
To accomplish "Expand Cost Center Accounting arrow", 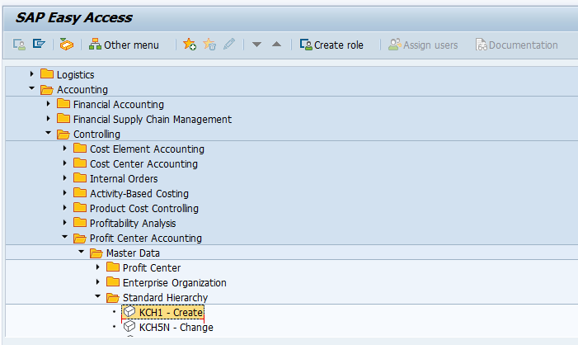I will [65, 163].
